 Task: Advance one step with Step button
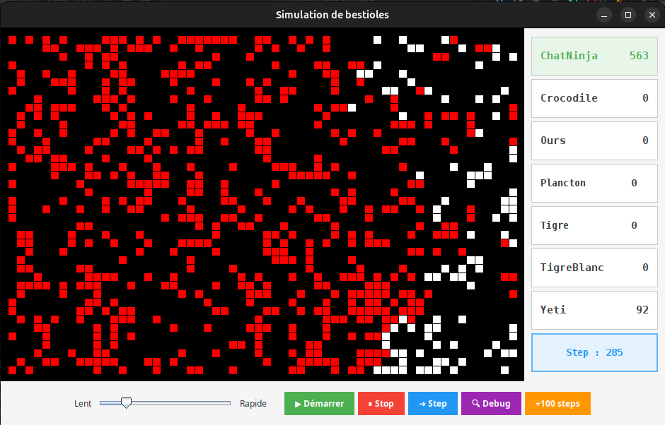432,404
